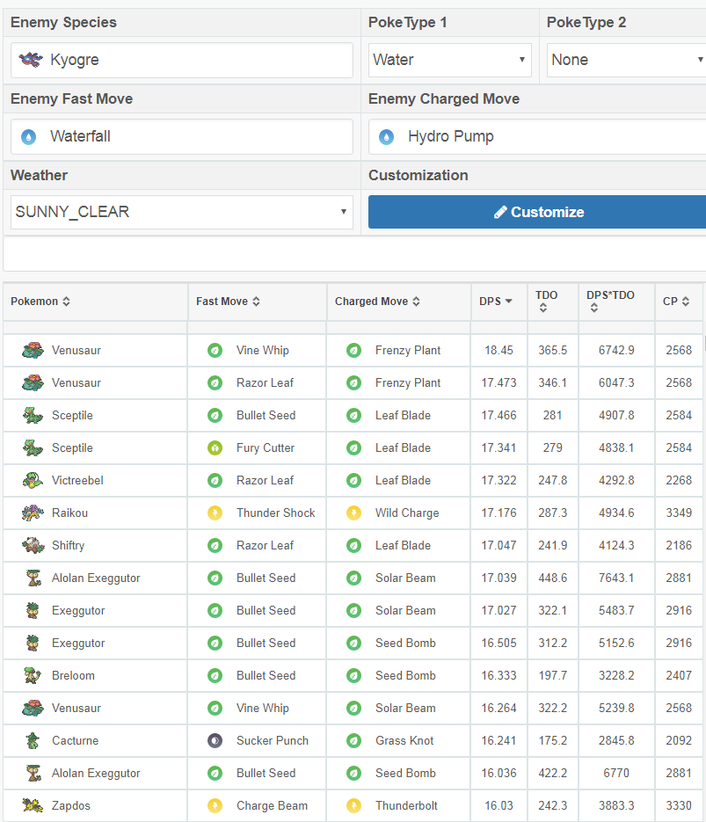The width and height of the screenshot is (706, 822).
Task: Click the electric type icon next to Wild Charge
Action: pyautogui.click(x=353, y=513)
